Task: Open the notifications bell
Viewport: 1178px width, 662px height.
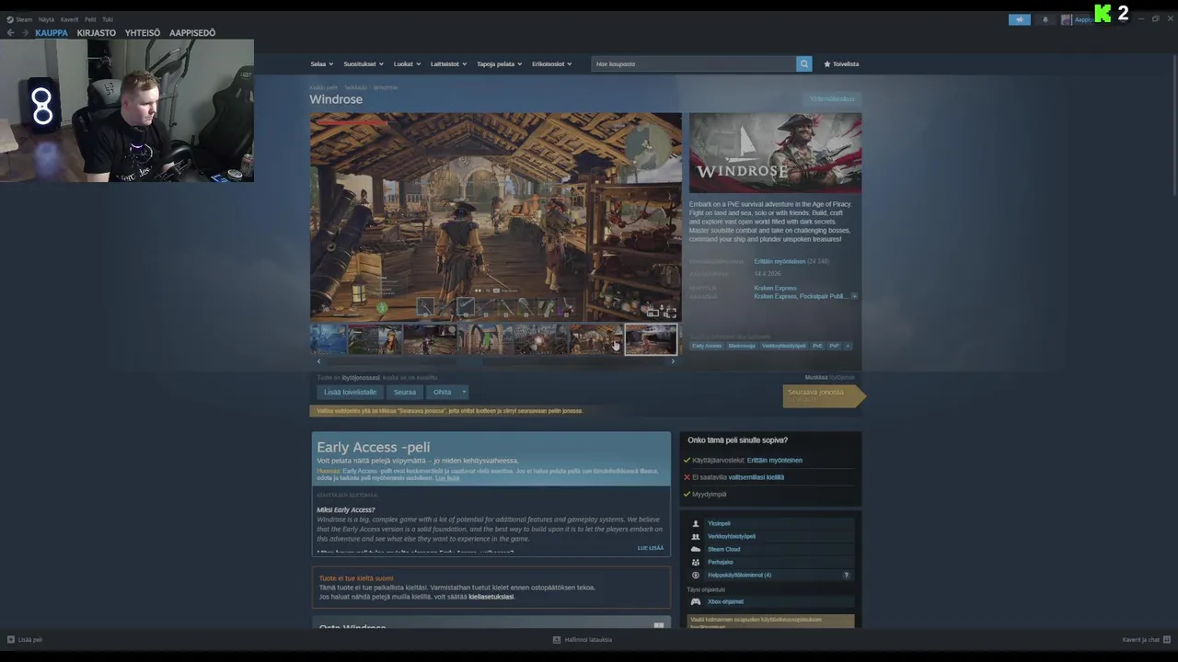Action: (x=1045, y=19)
